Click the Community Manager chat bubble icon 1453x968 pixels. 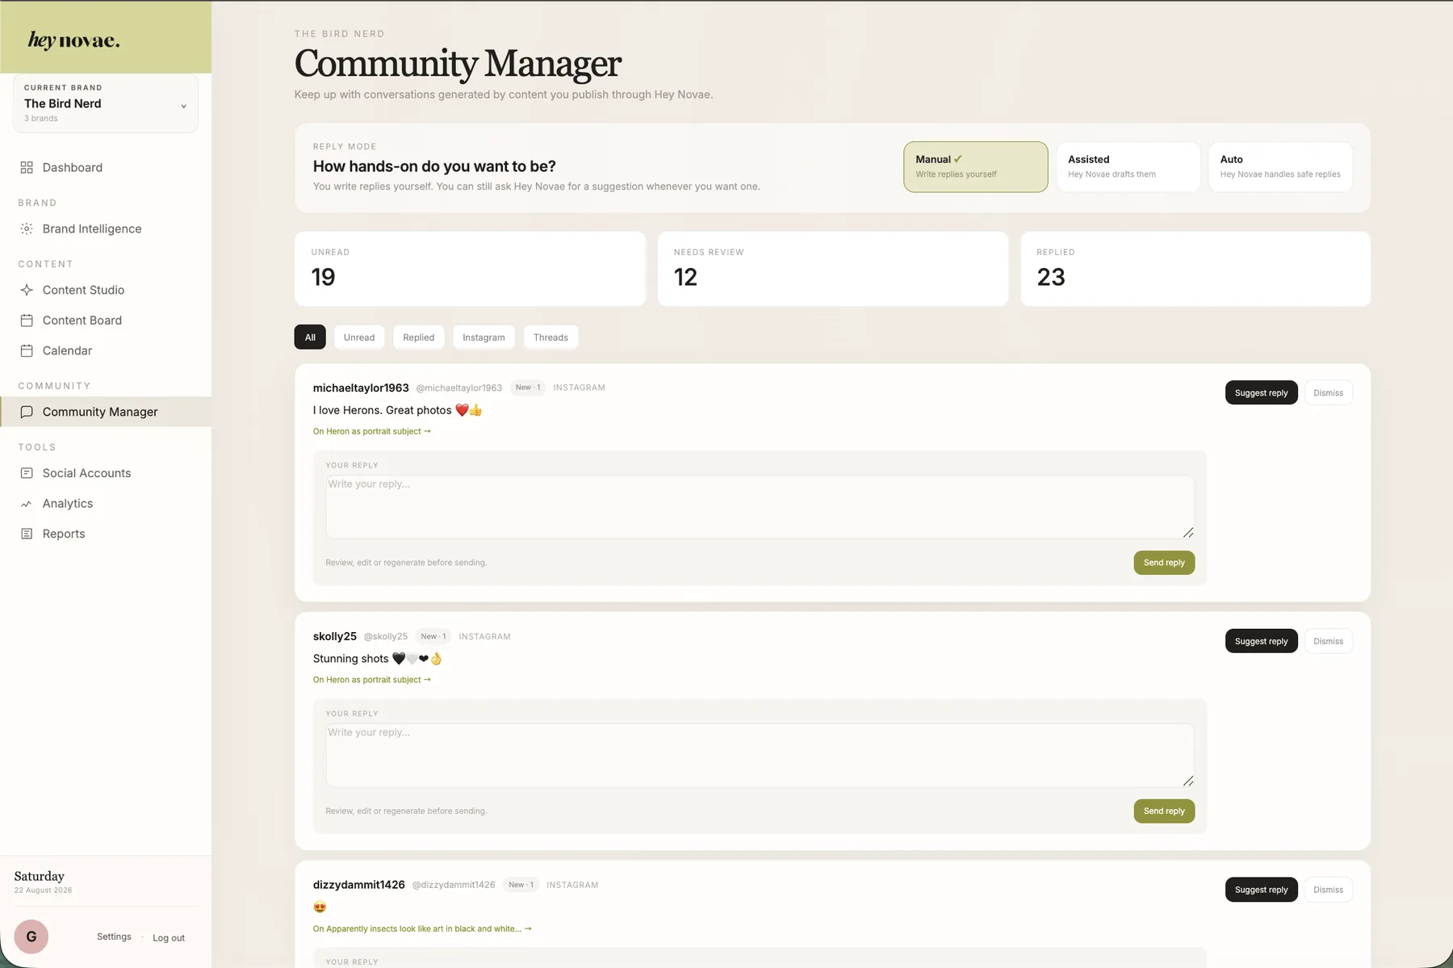[x=27, y=412]
